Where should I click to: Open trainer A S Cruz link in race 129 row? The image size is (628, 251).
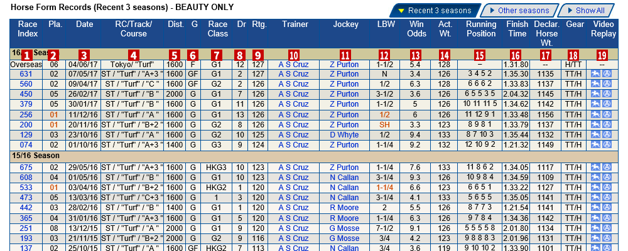coord(293,135)
